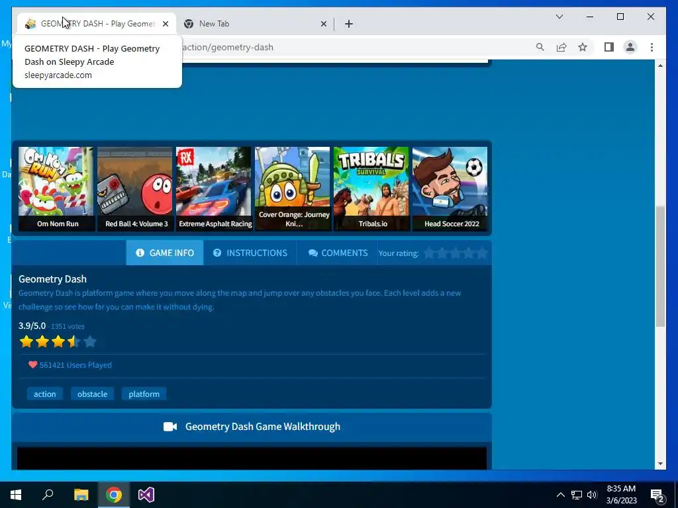Click the first gold star of the average rating
The width and height of the screenshot is (678, 508).
[x=26, y=342]
